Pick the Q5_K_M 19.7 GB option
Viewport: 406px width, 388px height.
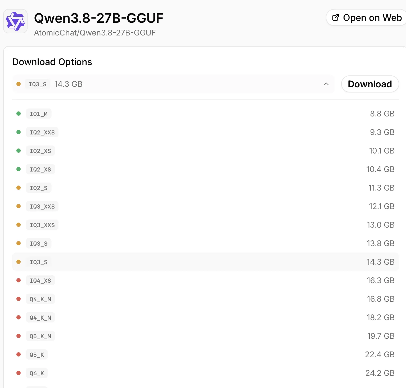[x=205, y=336]
